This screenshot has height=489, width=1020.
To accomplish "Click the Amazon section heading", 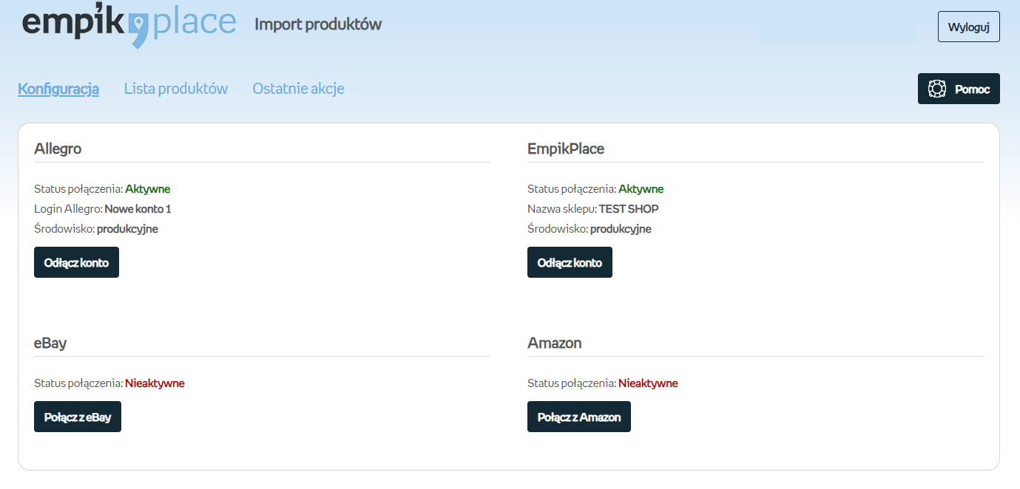I will [554, 343].
